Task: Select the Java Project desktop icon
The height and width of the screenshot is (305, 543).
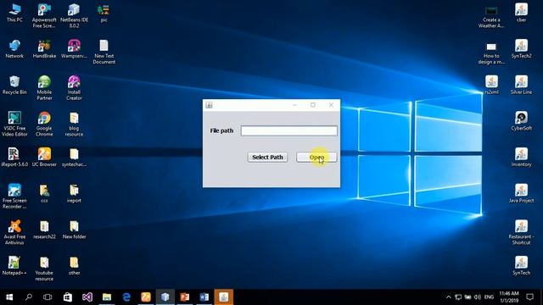Action: point(521,194)
